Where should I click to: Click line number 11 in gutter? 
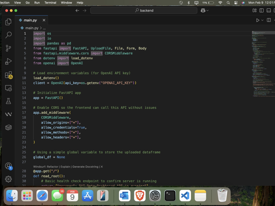coord(24,83)
